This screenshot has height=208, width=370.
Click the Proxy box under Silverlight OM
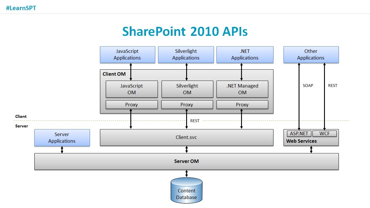coord(187,105)
